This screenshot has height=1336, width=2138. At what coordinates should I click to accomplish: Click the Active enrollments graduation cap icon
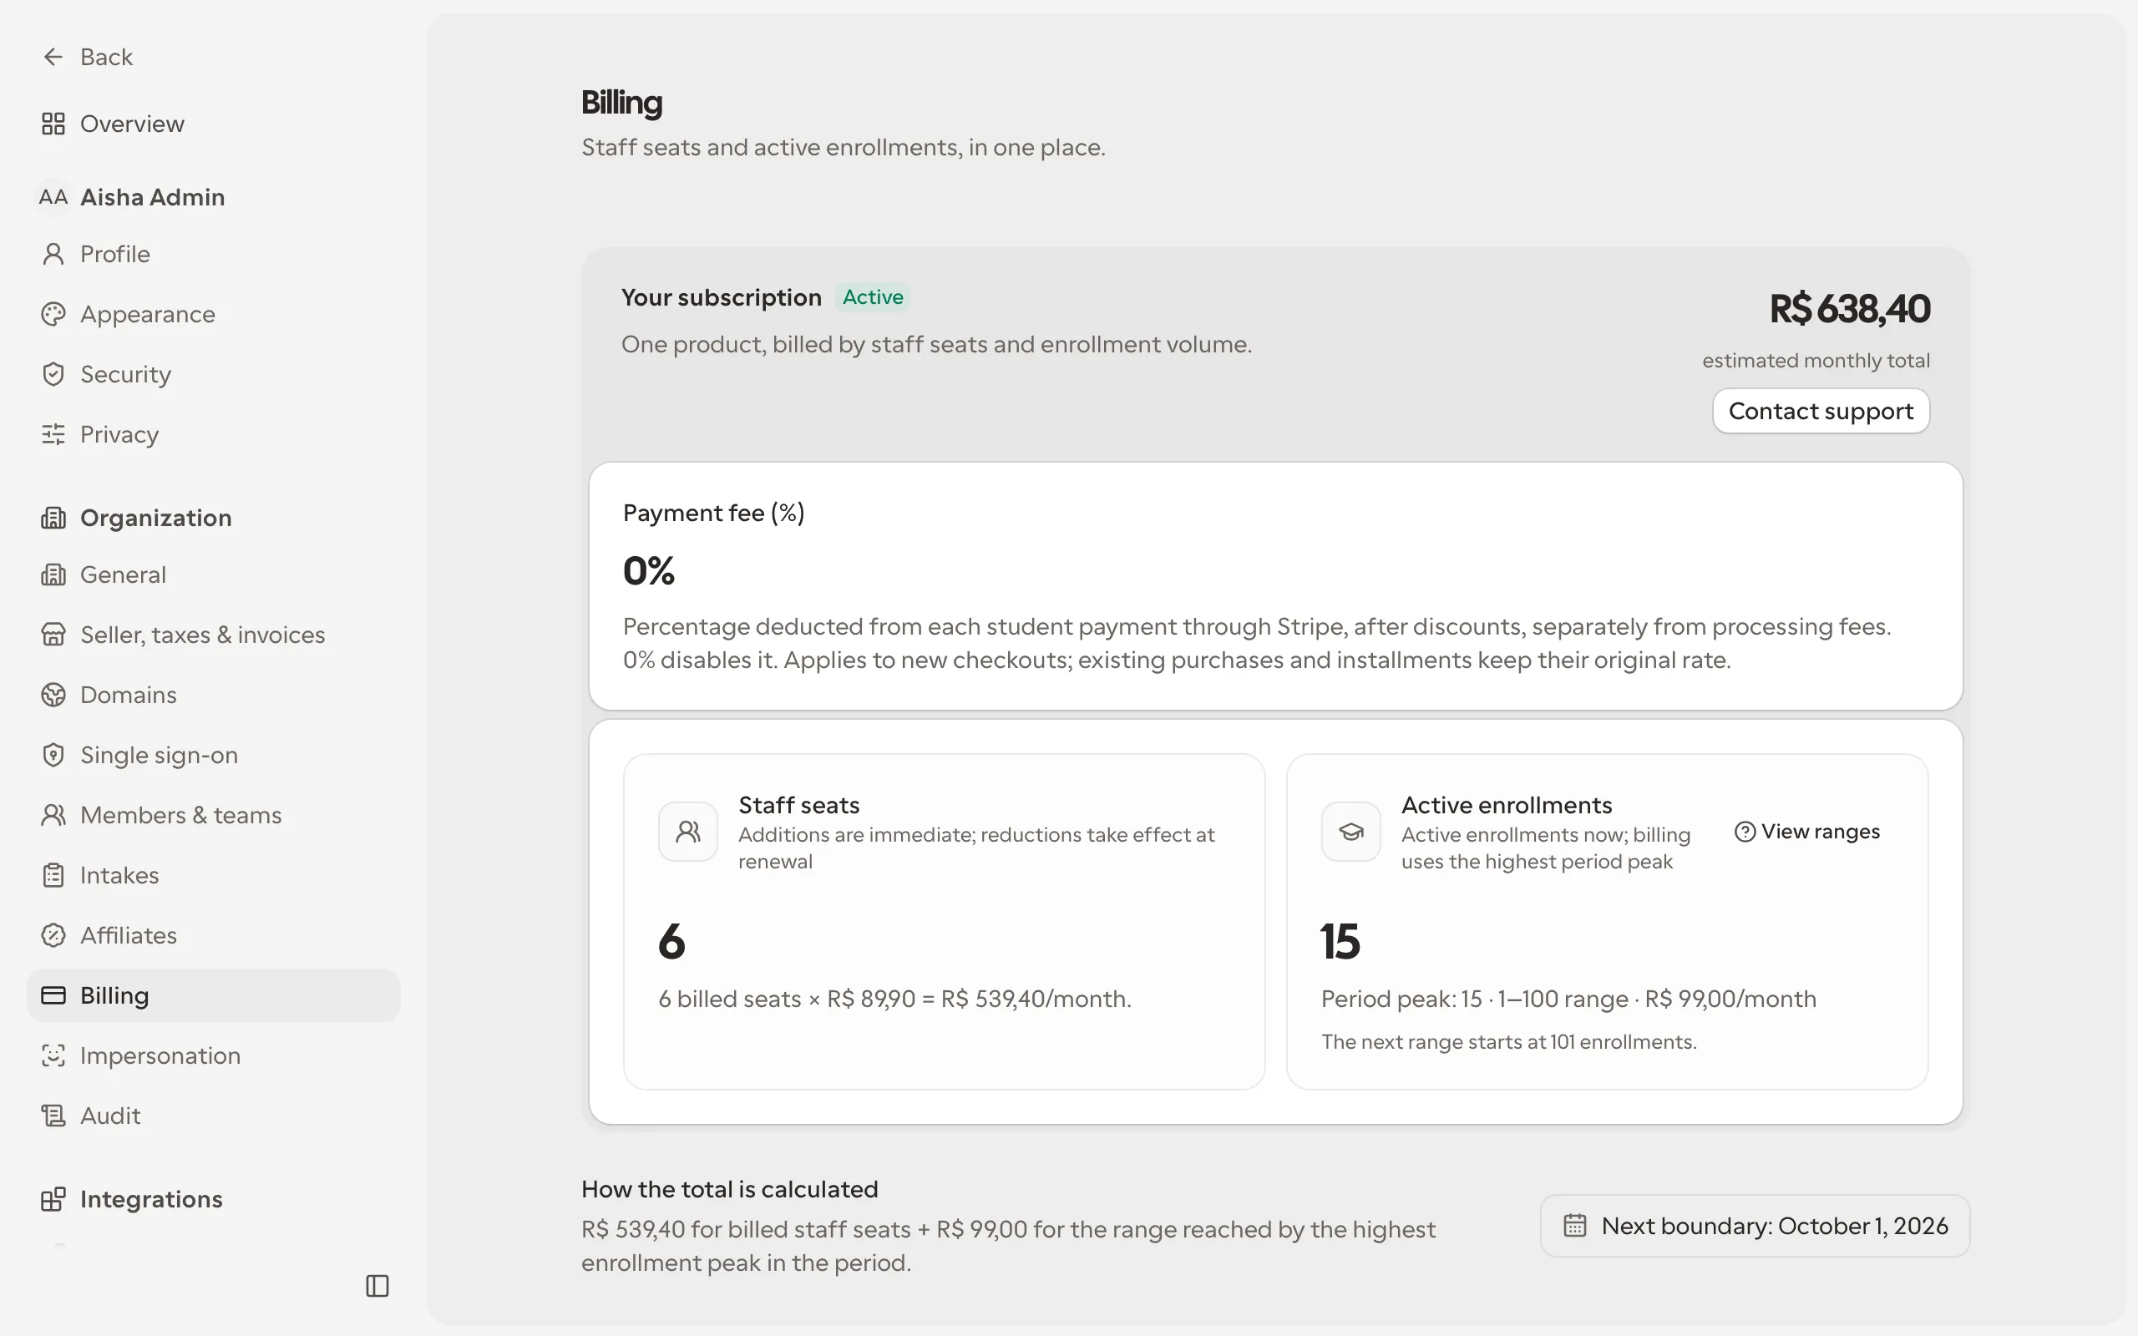tap(1350, 832)
